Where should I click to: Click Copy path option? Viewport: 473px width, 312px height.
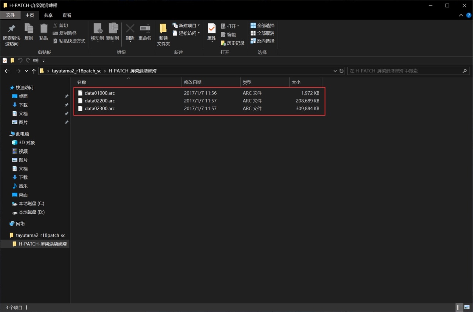click(x=65, y=33)
